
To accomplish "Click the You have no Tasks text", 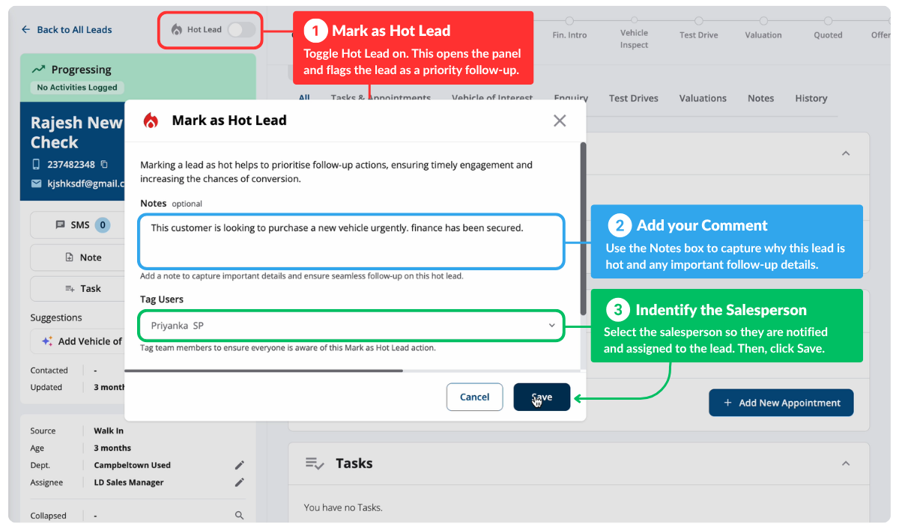I will [x=343, y=508].
